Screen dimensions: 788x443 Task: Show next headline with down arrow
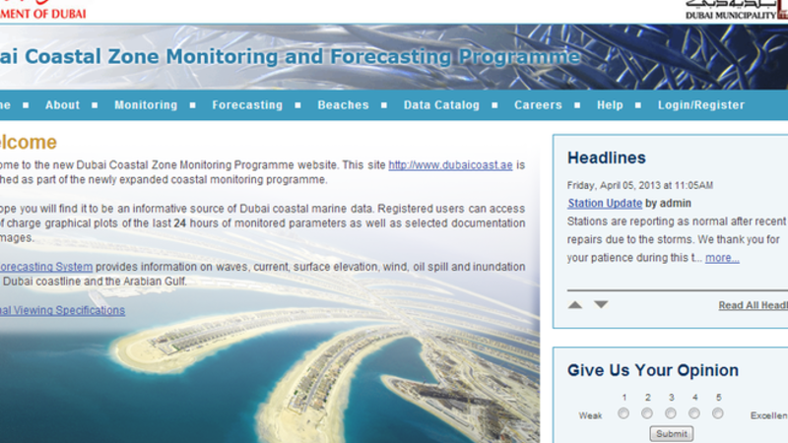601,304
